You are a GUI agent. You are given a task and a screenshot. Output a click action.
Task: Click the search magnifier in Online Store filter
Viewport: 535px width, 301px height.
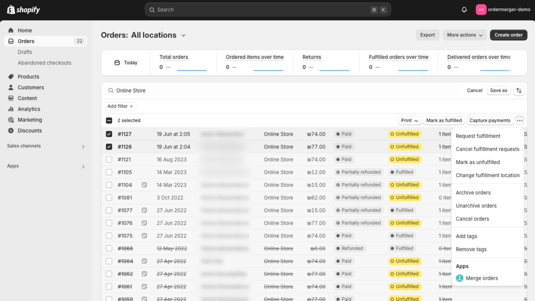111,91
